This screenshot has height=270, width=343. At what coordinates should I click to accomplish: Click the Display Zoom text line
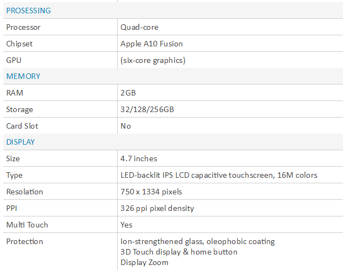coord(144,262)
